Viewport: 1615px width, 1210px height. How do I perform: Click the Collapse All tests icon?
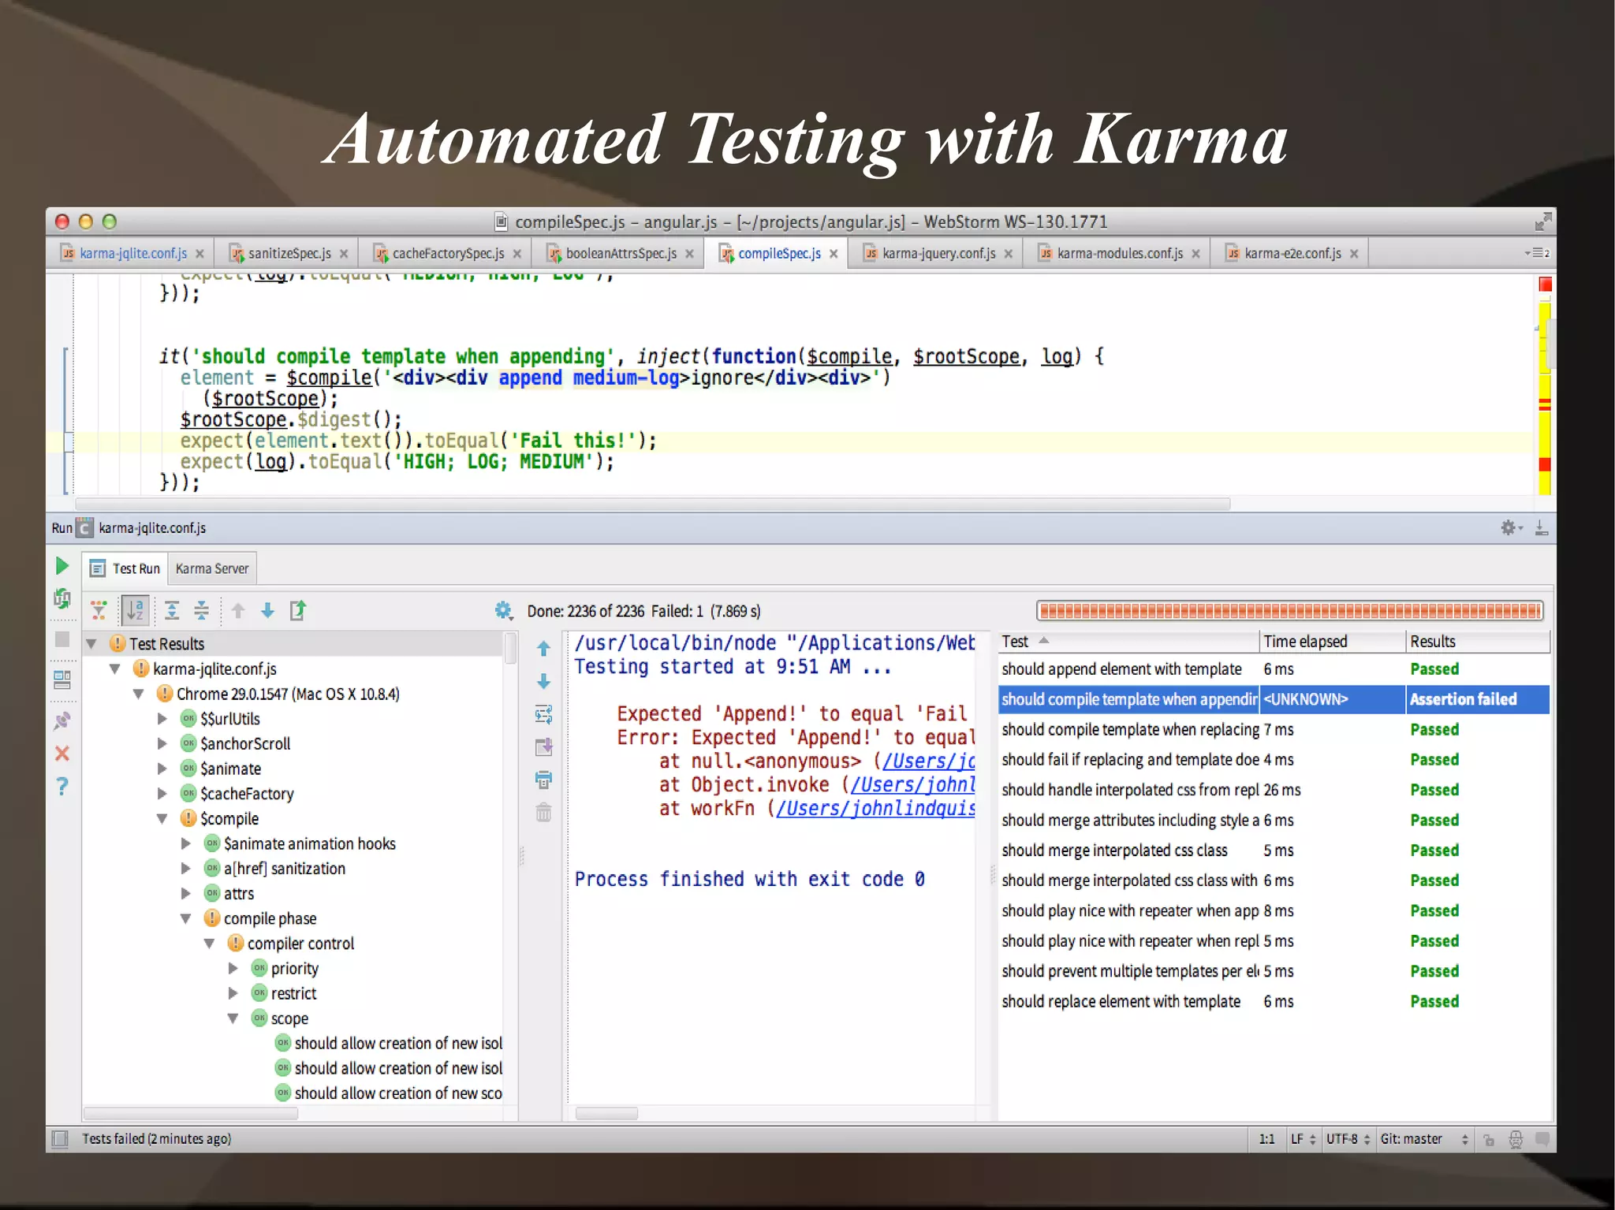[x=202, y=610]
